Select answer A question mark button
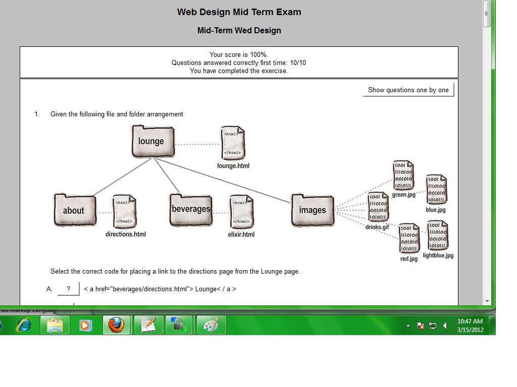Screen dimensions: 517x387 (69, 289)
